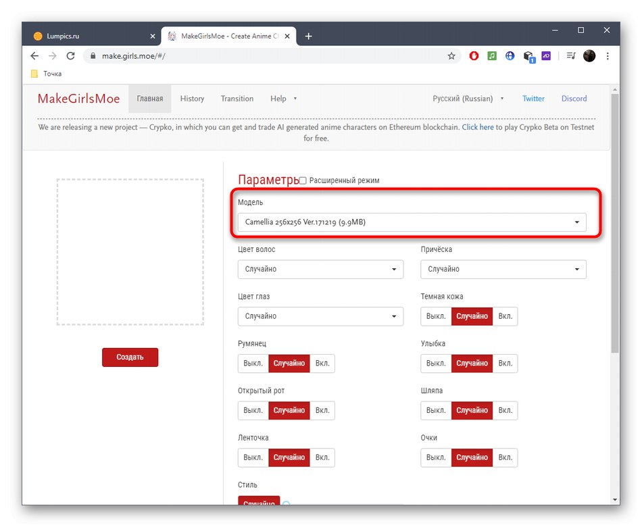
Task: Open the blue globe extension icon
Action: click(x=510, y=55)
